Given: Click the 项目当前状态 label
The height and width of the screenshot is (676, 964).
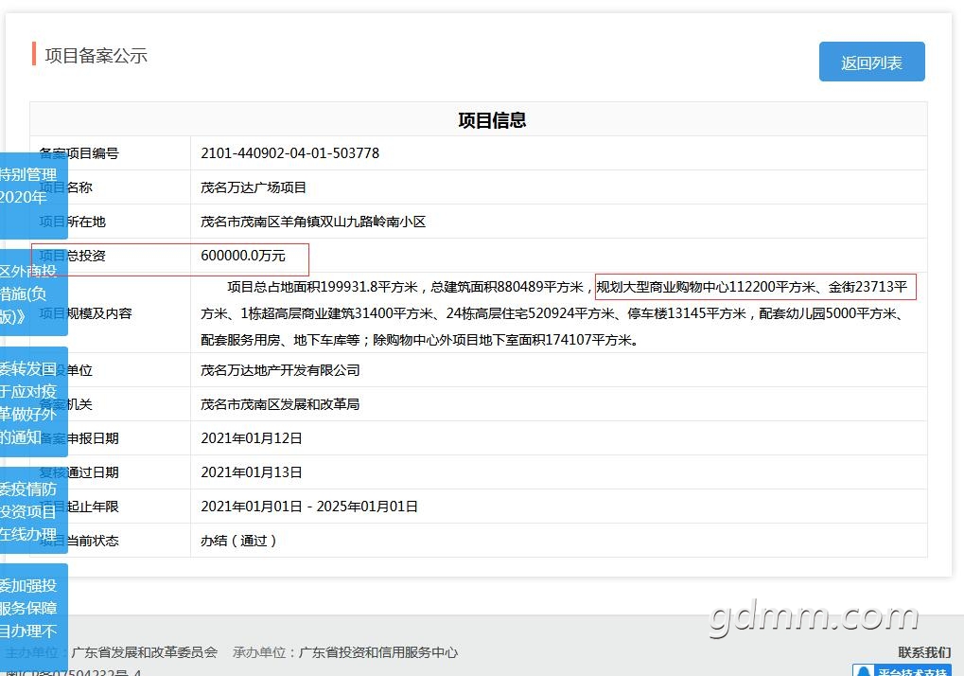Looking at the screenshot, I should tap(79, 541).
